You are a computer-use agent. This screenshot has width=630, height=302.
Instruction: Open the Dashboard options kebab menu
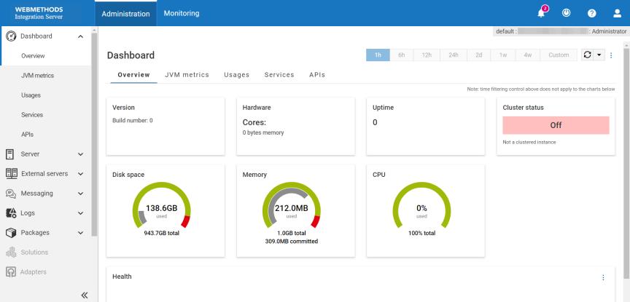[611, 55]
